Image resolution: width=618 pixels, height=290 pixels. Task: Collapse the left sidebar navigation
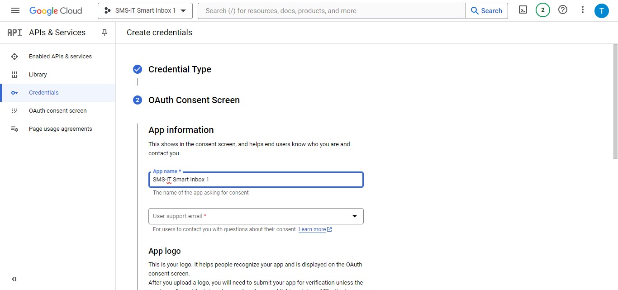pyautogui.click(x=14, y=279)
